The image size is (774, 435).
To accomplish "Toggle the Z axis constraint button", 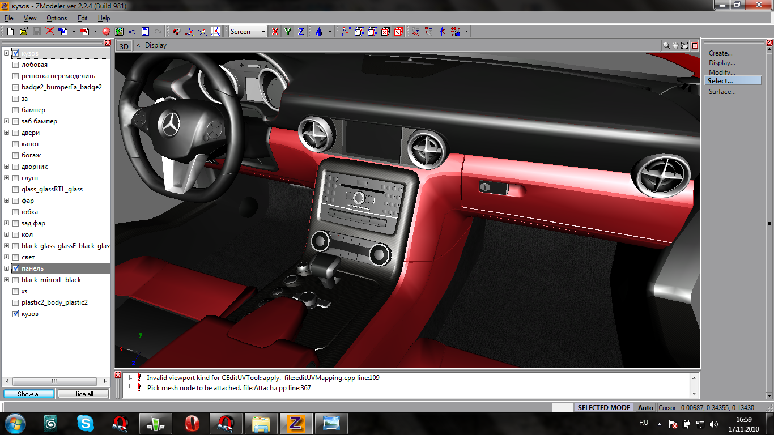I will tap(301, 32).
